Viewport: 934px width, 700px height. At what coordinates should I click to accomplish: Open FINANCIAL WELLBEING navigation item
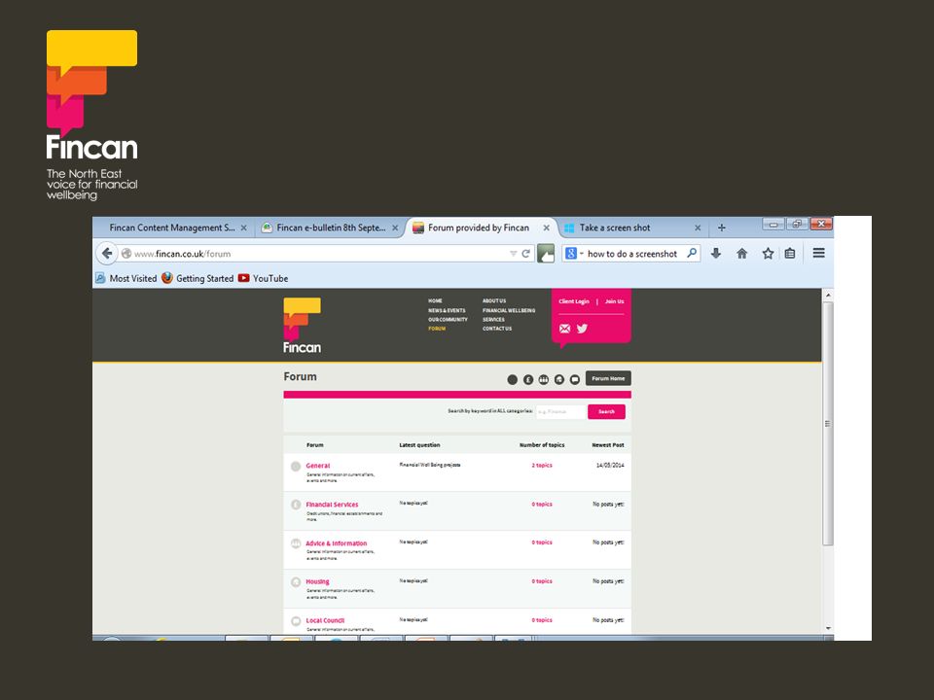[509, 311]
